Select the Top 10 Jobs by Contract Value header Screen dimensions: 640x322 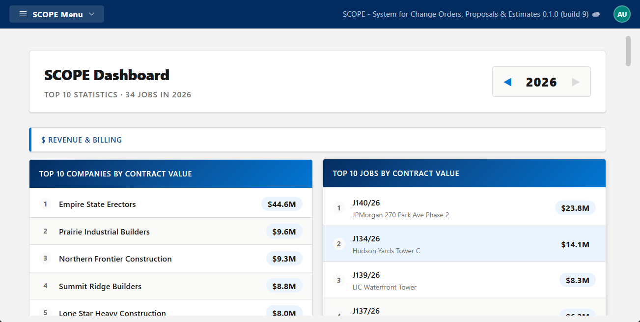pyautogui.click(x=395, y=173)
